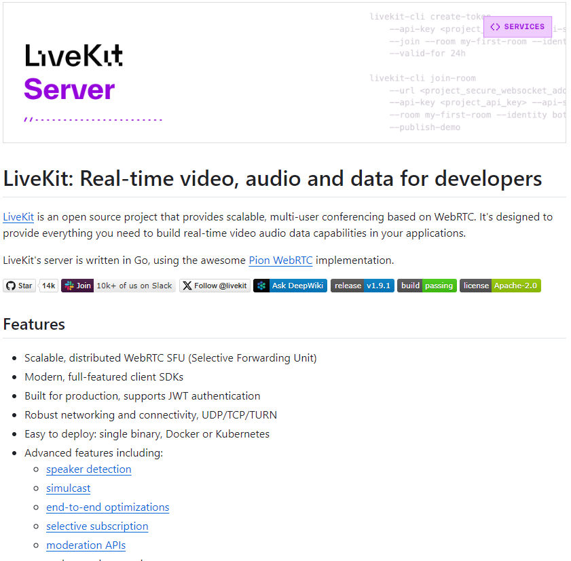Viewport: 571px width, 561px height.
Task: Select the Features heading
Action: point(34,324)
